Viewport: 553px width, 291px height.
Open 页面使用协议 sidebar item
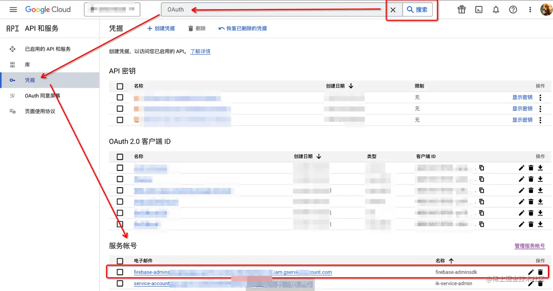[x=50, y=111]
